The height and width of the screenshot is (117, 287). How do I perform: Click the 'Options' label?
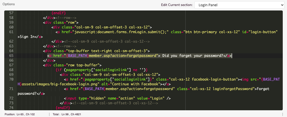pyautogui.click(x=8, y=4)
